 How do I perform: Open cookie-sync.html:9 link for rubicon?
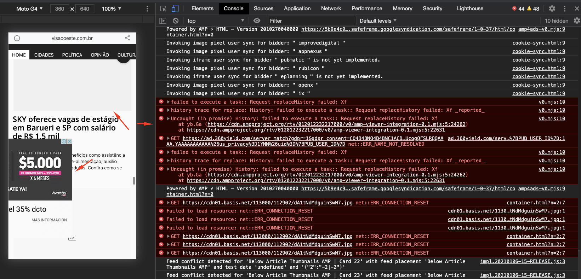coord(539,68)
